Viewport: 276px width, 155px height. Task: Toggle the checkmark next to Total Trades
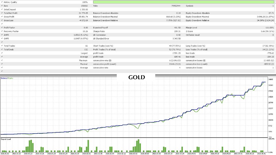point(2,46)
